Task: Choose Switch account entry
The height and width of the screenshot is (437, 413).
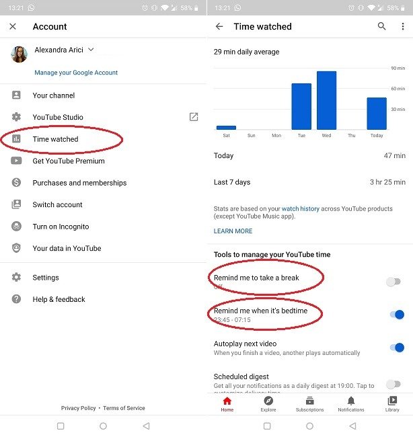Action: [x=103, y=204]
